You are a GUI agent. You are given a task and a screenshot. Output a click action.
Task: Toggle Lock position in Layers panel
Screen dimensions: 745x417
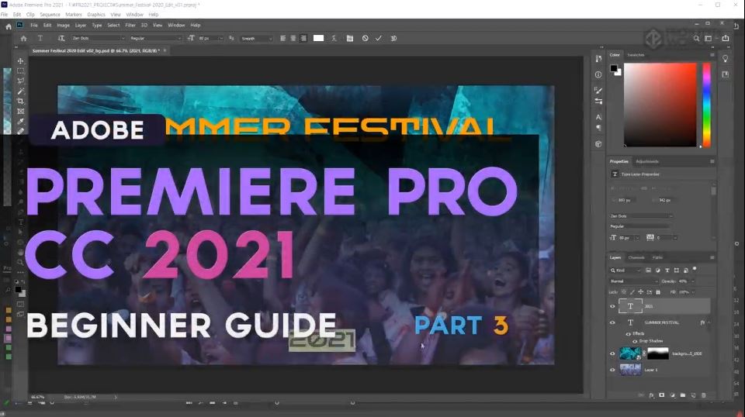[x=640, y=291]
